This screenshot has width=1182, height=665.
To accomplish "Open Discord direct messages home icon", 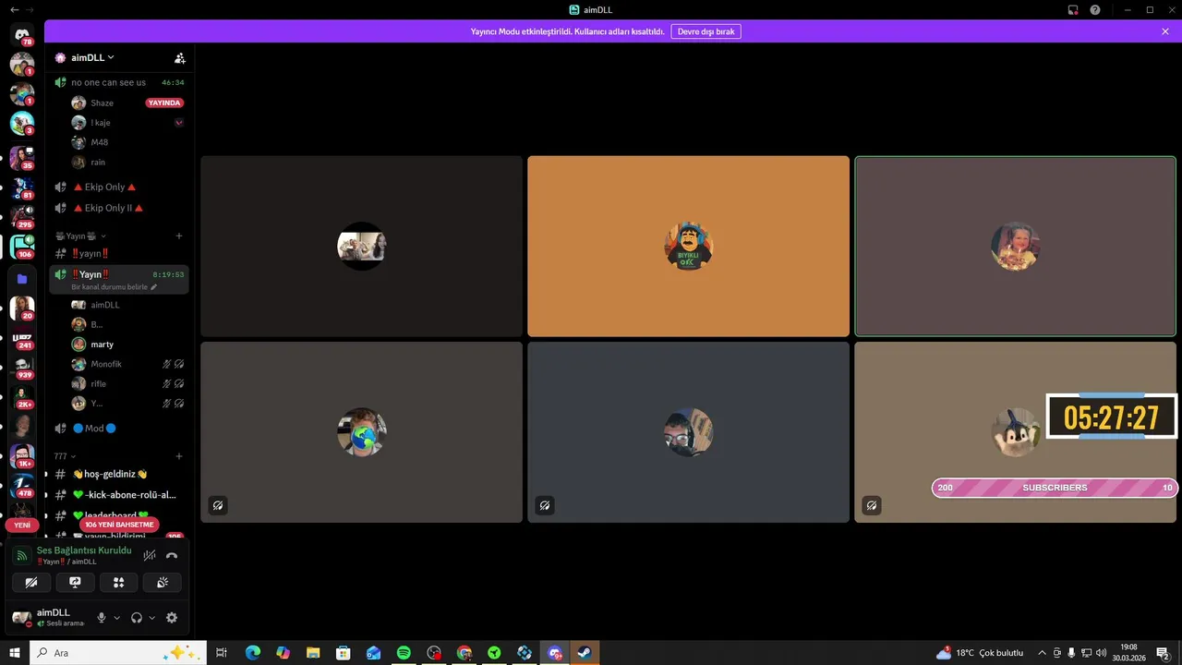I will (x=21, y=35).
